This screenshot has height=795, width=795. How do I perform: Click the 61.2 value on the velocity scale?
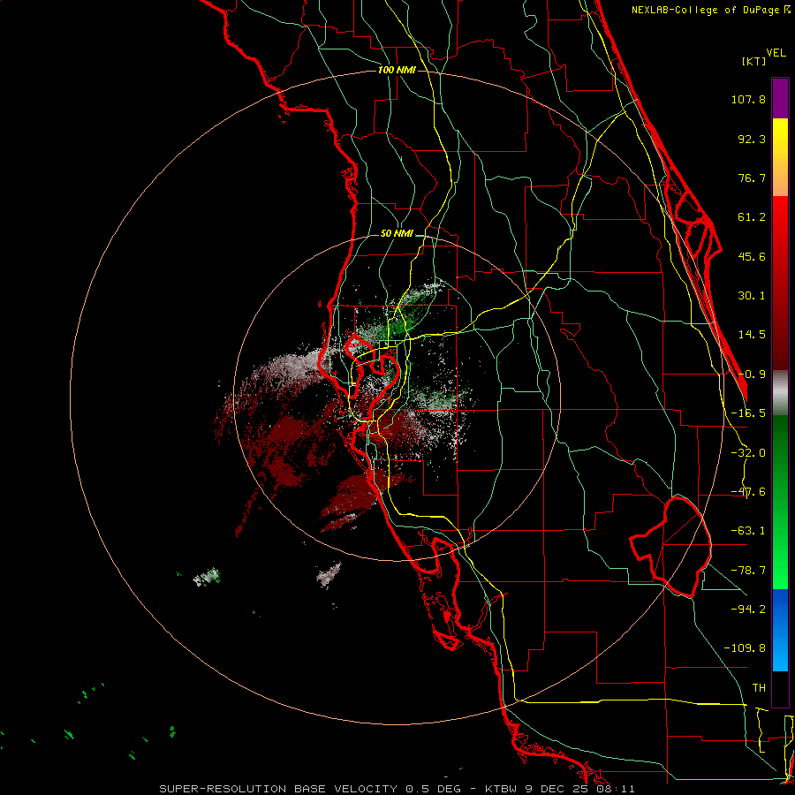tap(752, 217)
